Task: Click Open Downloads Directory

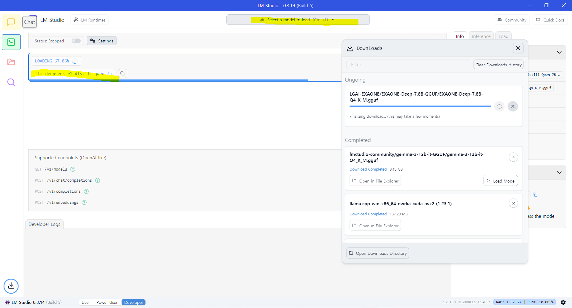Action: [378, 253]
